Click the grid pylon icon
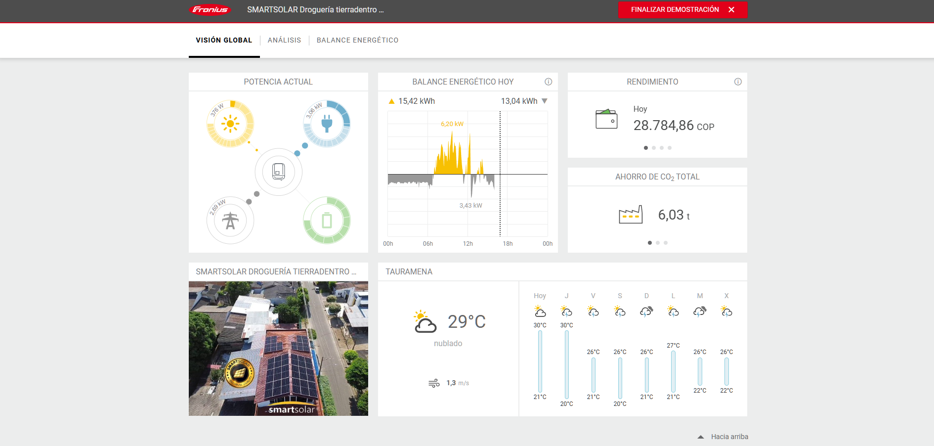The image size is (934, 446). [x=230, y=221]
